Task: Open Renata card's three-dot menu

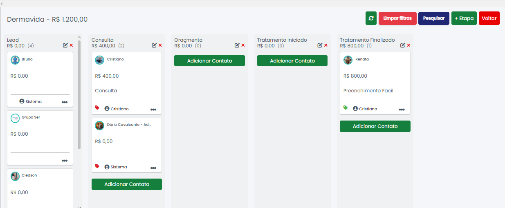Action: pyautogui.click(x=402, y=110)
